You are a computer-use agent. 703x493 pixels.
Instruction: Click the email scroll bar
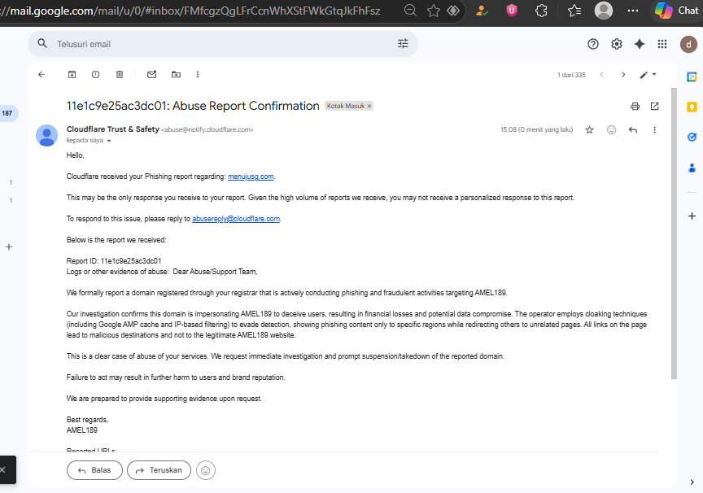[674, 233]
